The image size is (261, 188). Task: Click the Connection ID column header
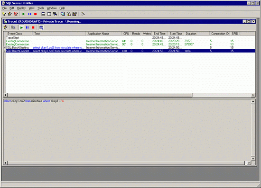[220, 34]
